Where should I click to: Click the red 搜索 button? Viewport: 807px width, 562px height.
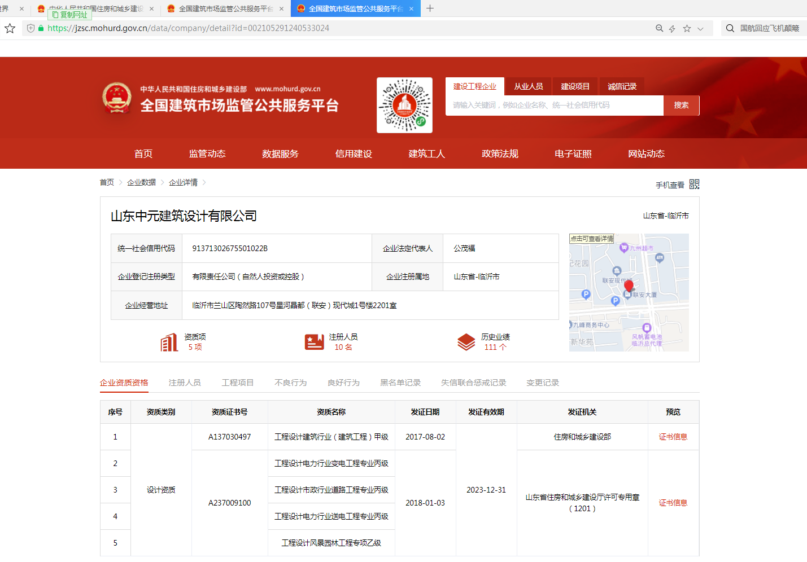click(681, 105)
